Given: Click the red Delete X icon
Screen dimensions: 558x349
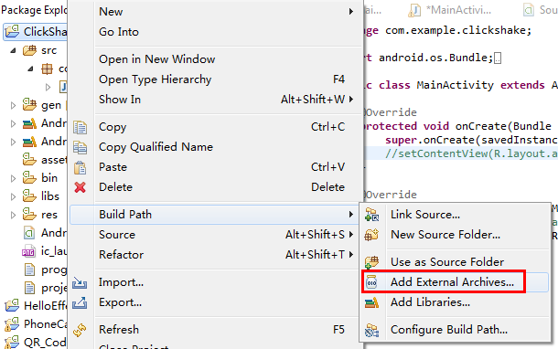Looking at the screenshot, I should tap(80, 187).
